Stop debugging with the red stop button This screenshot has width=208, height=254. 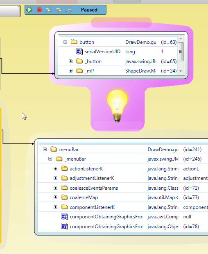coord(39,10)
